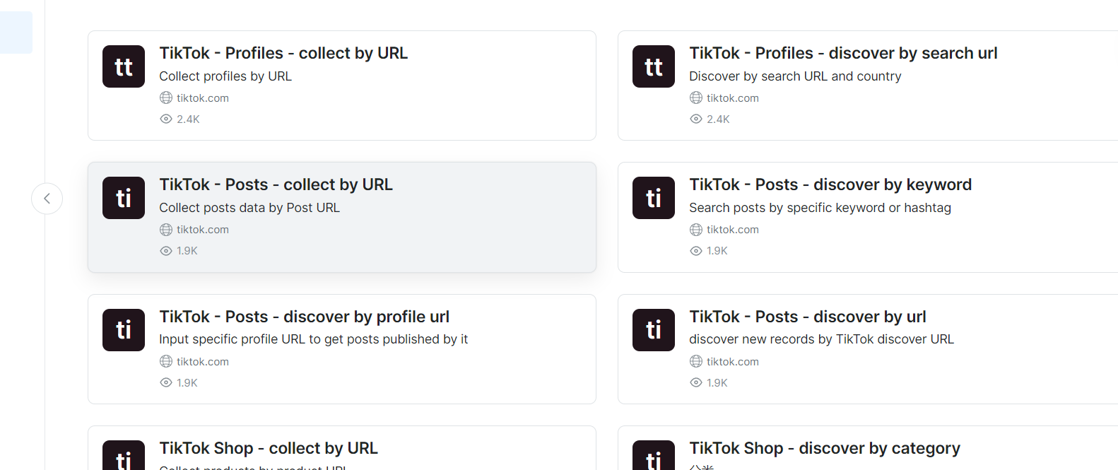Click the tt icon of Profiles discover by search url
The image size is (1118, 470).
tap(654, 66)
